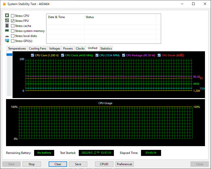This screenshot has width=211, height=169.
Task: Uncheck the CPU Package (90.30 W) legend
Action: pyautogui.click(x=123, y=55)
